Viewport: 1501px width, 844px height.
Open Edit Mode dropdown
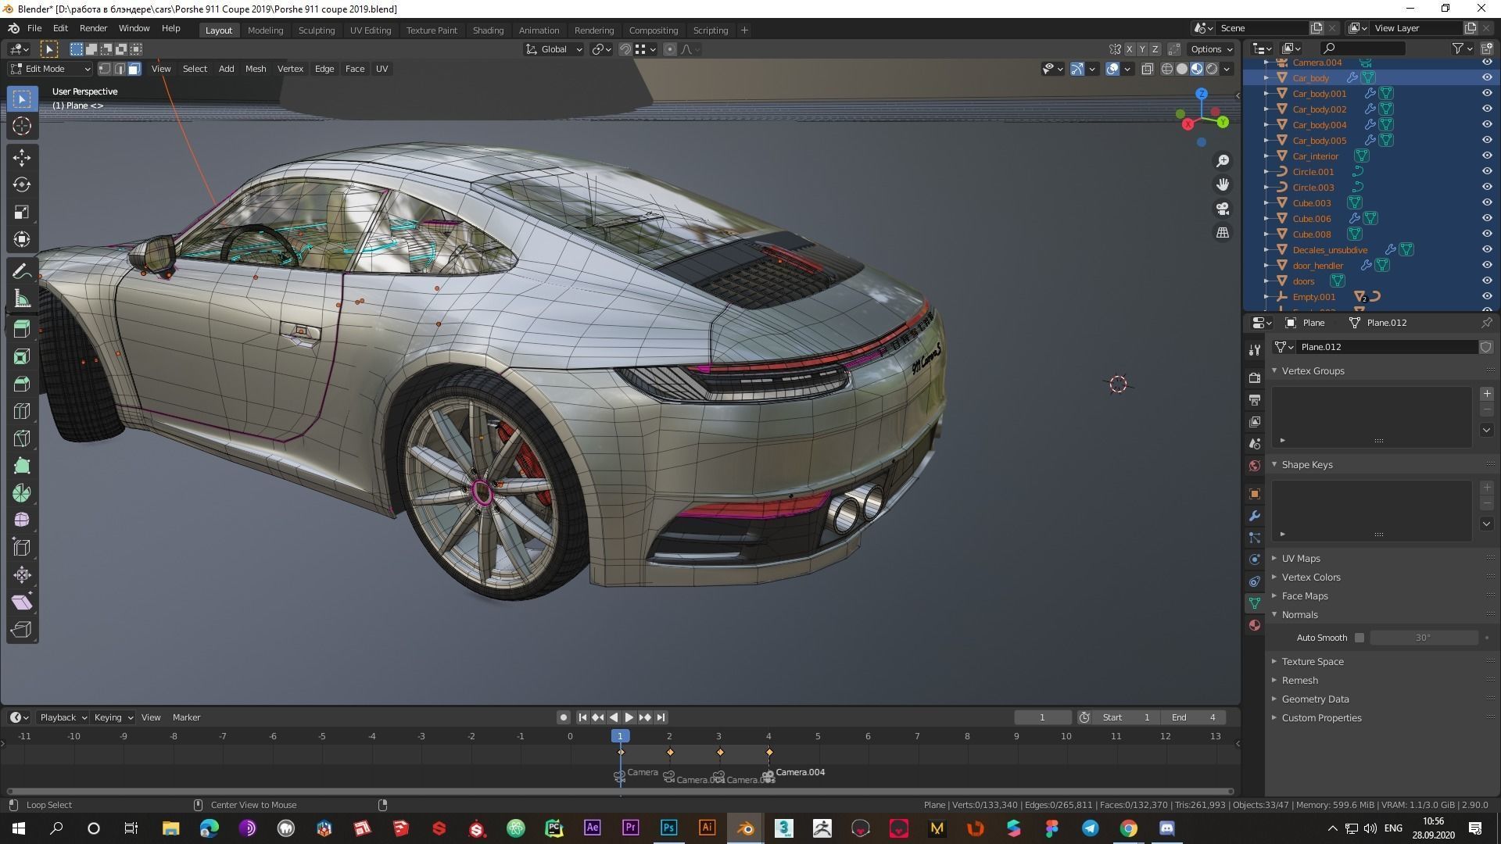click(50, 69)
